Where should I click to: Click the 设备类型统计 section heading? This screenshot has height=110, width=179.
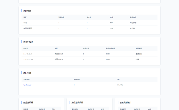126,103
